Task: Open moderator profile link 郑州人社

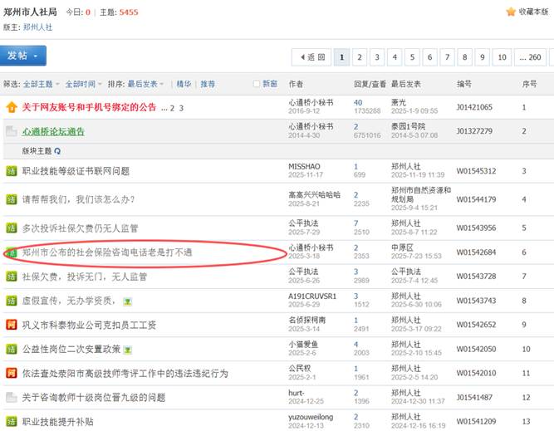Action: (x=37, y=27)
